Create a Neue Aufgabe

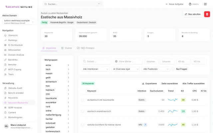coord(174,4)
